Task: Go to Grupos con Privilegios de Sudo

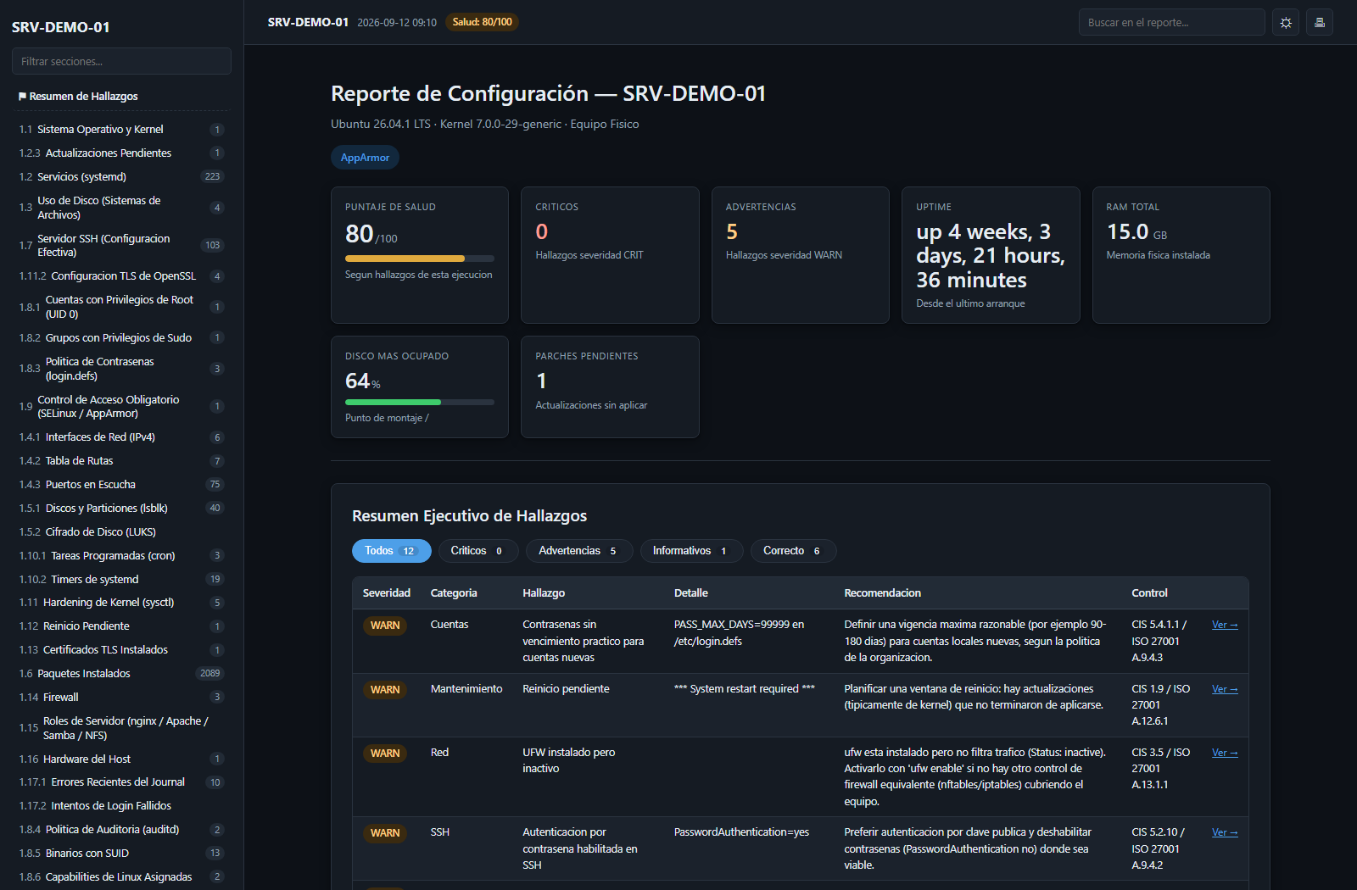Action: [x=121, y=338]
